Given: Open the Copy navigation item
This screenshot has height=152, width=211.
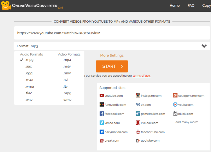Looking at the screenshot, I should pos(206,6).
